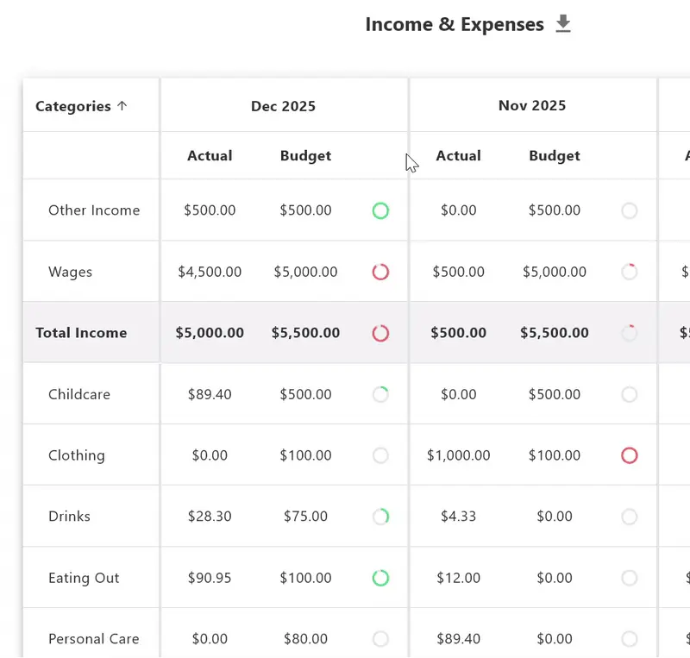Select the Total Income row label

click(x=81, y=333)
